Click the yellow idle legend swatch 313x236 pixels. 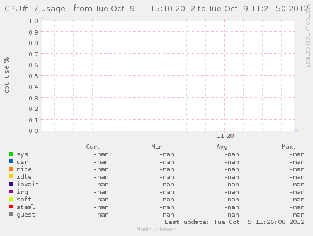click(x=11, y=176)
